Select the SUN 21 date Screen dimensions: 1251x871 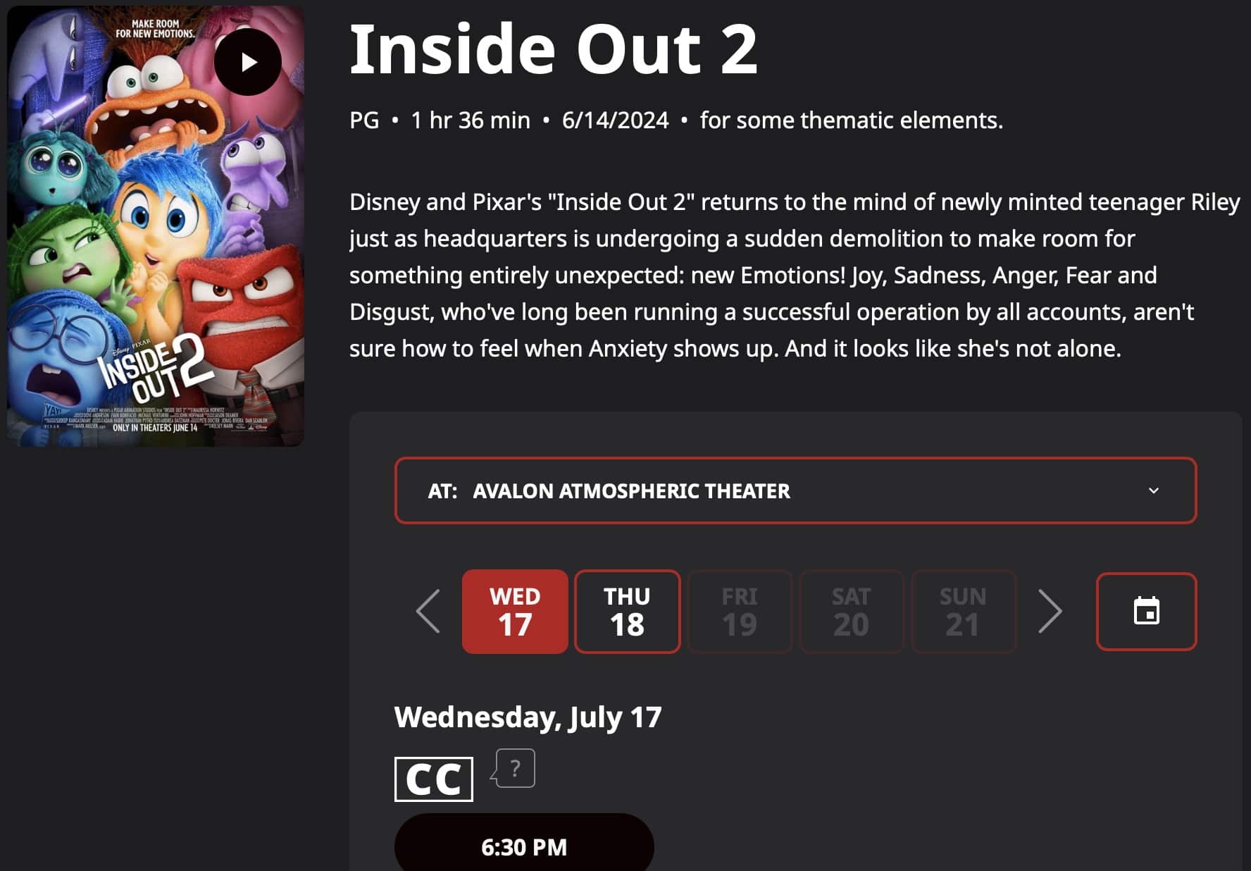click(963, 611)
